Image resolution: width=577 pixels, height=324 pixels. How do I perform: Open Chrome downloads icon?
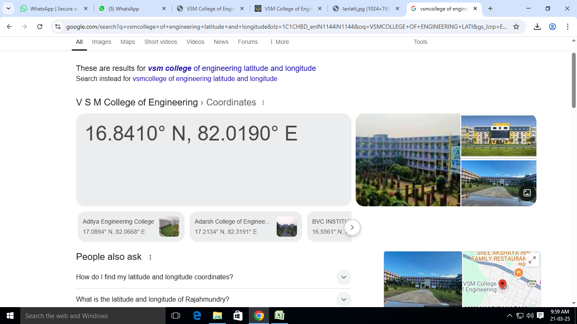537,27
